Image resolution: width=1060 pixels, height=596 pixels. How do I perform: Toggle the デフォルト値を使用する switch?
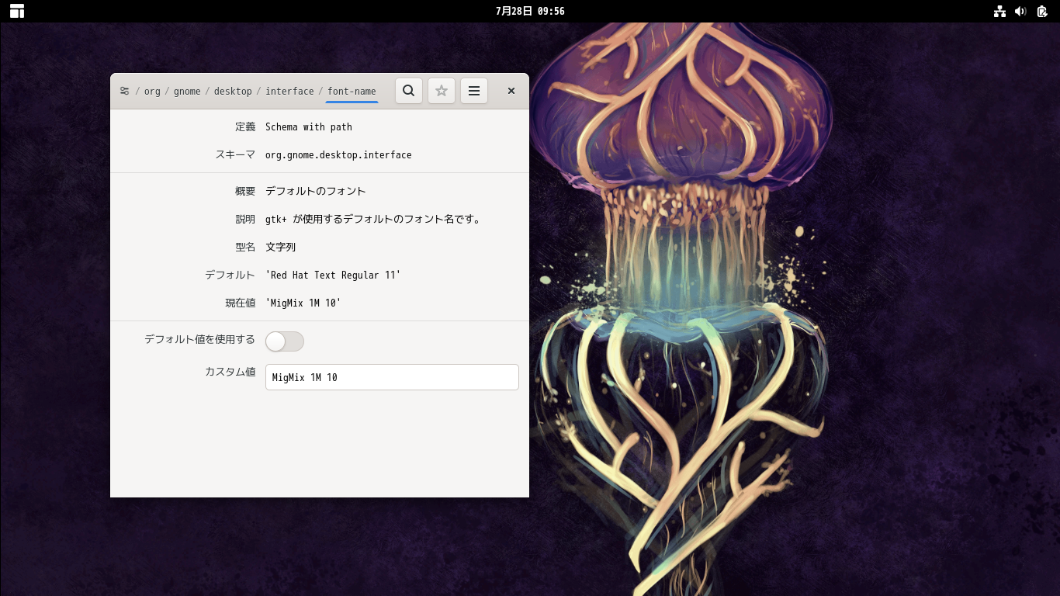click(x=284, y=341)
